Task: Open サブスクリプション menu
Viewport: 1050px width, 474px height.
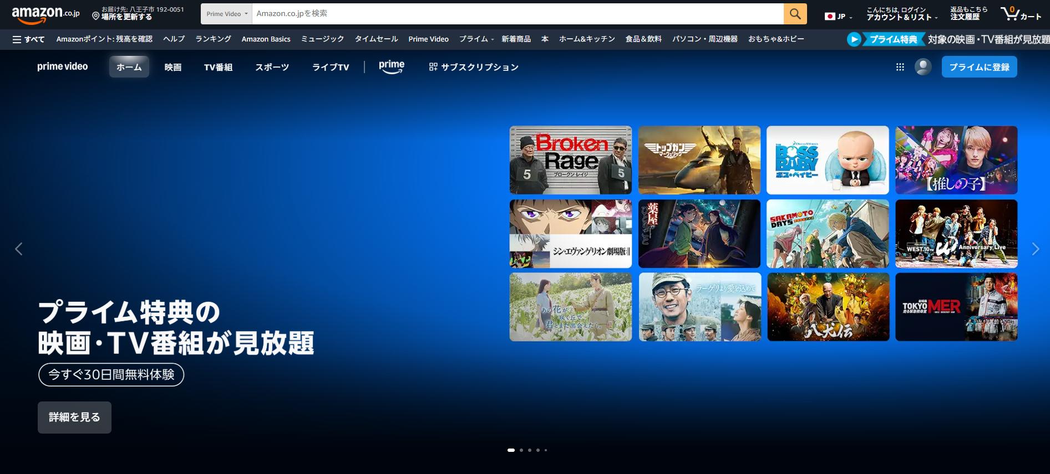Action: click(474, 67)
